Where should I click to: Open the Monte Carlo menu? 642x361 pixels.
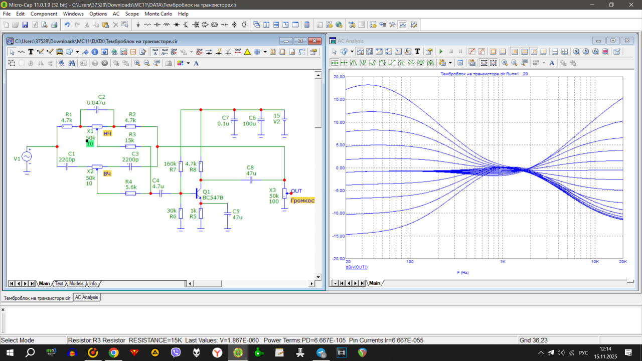point(158,14)
